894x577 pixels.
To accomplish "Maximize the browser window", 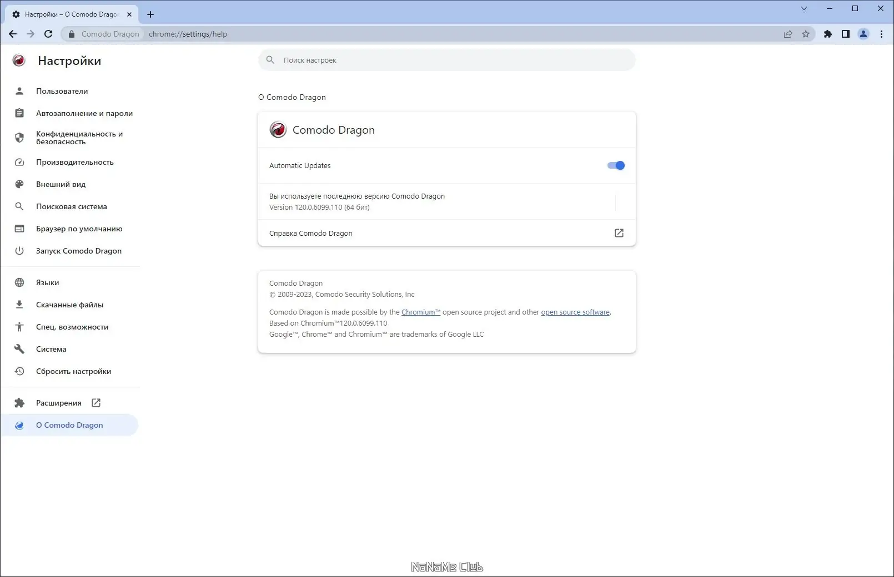I will [x=855, y=8].
